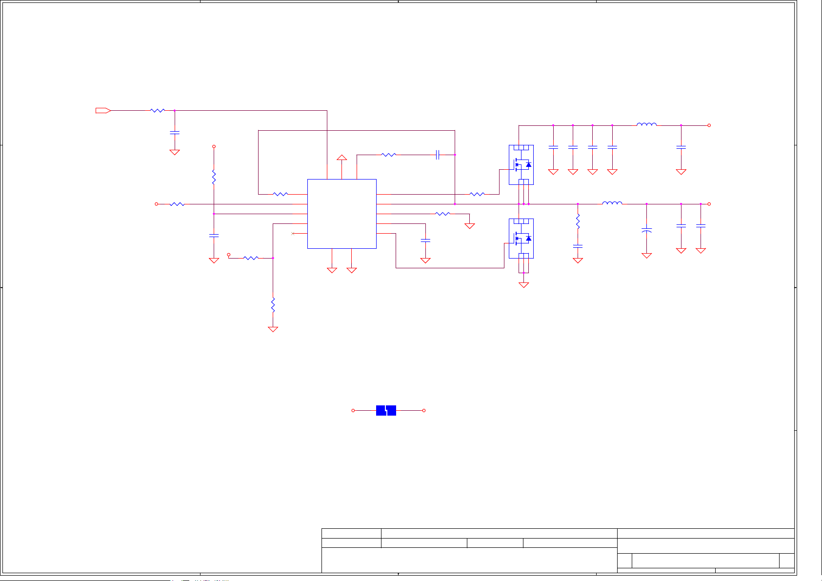Click the small terminal circle of the feedback divider

[x=229, y=255]
